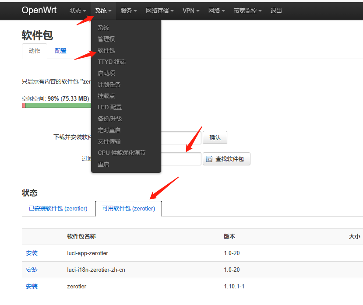Open the VPN dropdown menu
This screenshot has width=363, height=305.
[191, 11]
